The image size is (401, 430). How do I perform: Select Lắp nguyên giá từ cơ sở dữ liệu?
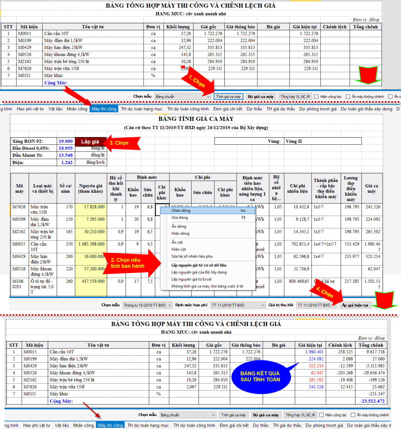click(x=199, y=265)
